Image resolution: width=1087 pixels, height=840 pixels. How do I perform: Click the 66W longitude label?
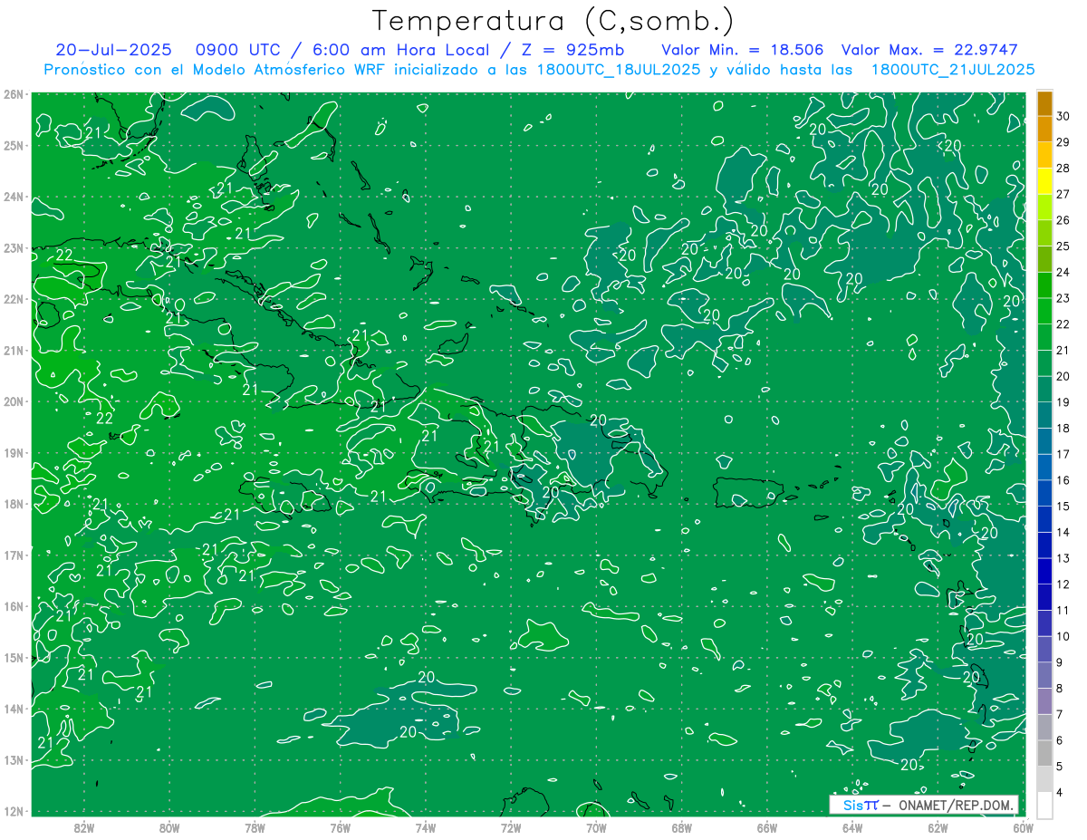pyautogui.click(x=767, y=827)
